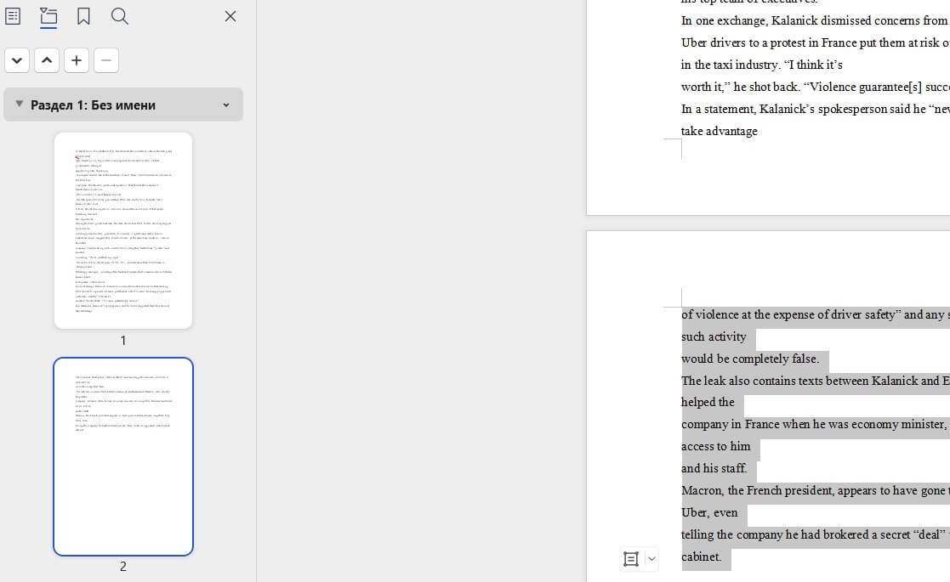Viewport: 950px width, 582px height.
Task: Click the line beginning "In one exchange, Kalanick"
Action: (x=816, y=20)
